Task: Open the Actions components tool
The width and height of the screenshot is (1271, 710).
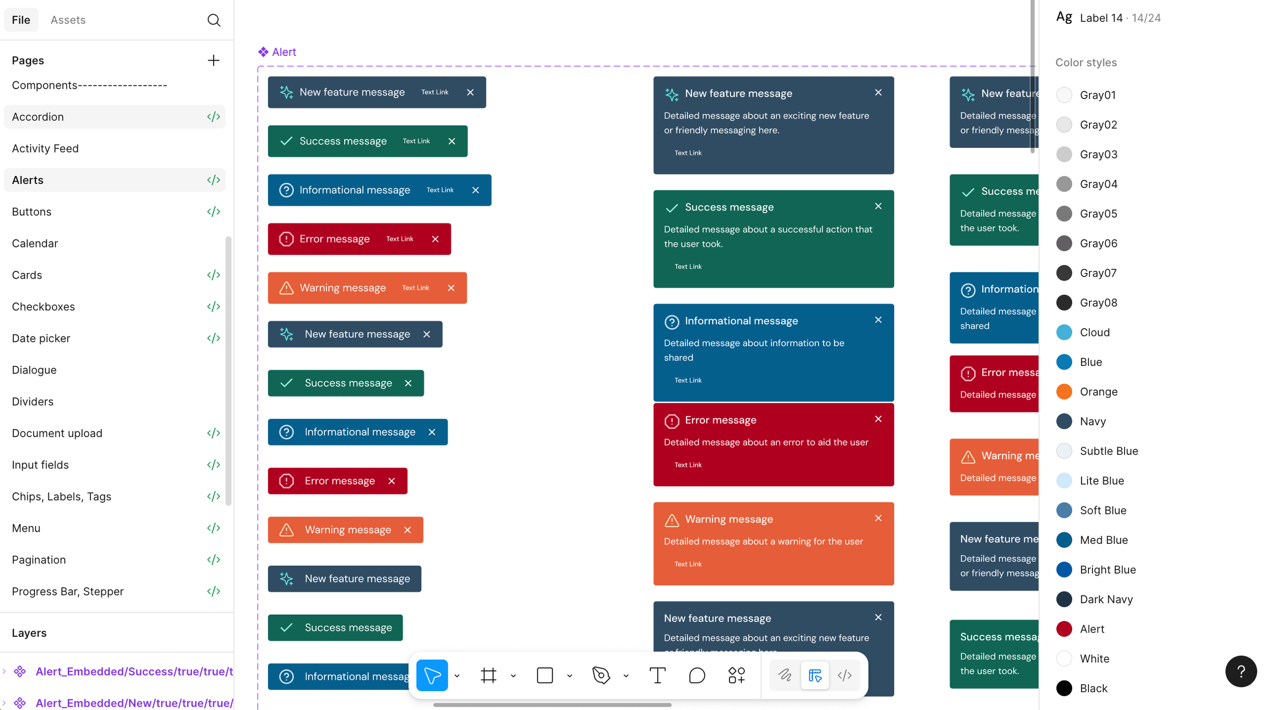Action: coord(736,675)
